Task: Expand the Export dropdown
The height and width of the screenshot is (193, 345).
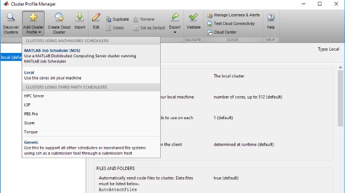Action: [x=174, y=32]
